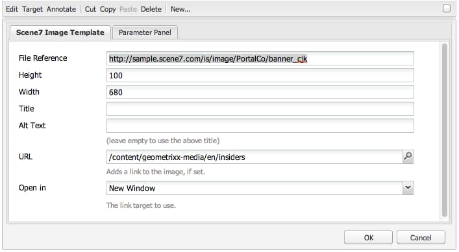Open Target from the component toolbar
This screenshot has height=252, width=459.
32,9
